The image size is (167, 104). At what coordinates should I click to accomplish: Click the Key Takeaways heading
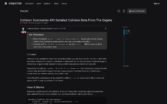coord(36,35)
